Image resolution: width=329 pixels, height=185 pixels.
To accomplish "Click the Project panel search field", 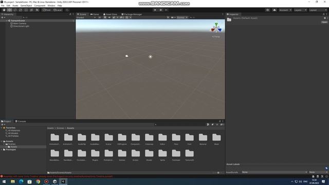I will pyautogui.click(x=180, y=124).
